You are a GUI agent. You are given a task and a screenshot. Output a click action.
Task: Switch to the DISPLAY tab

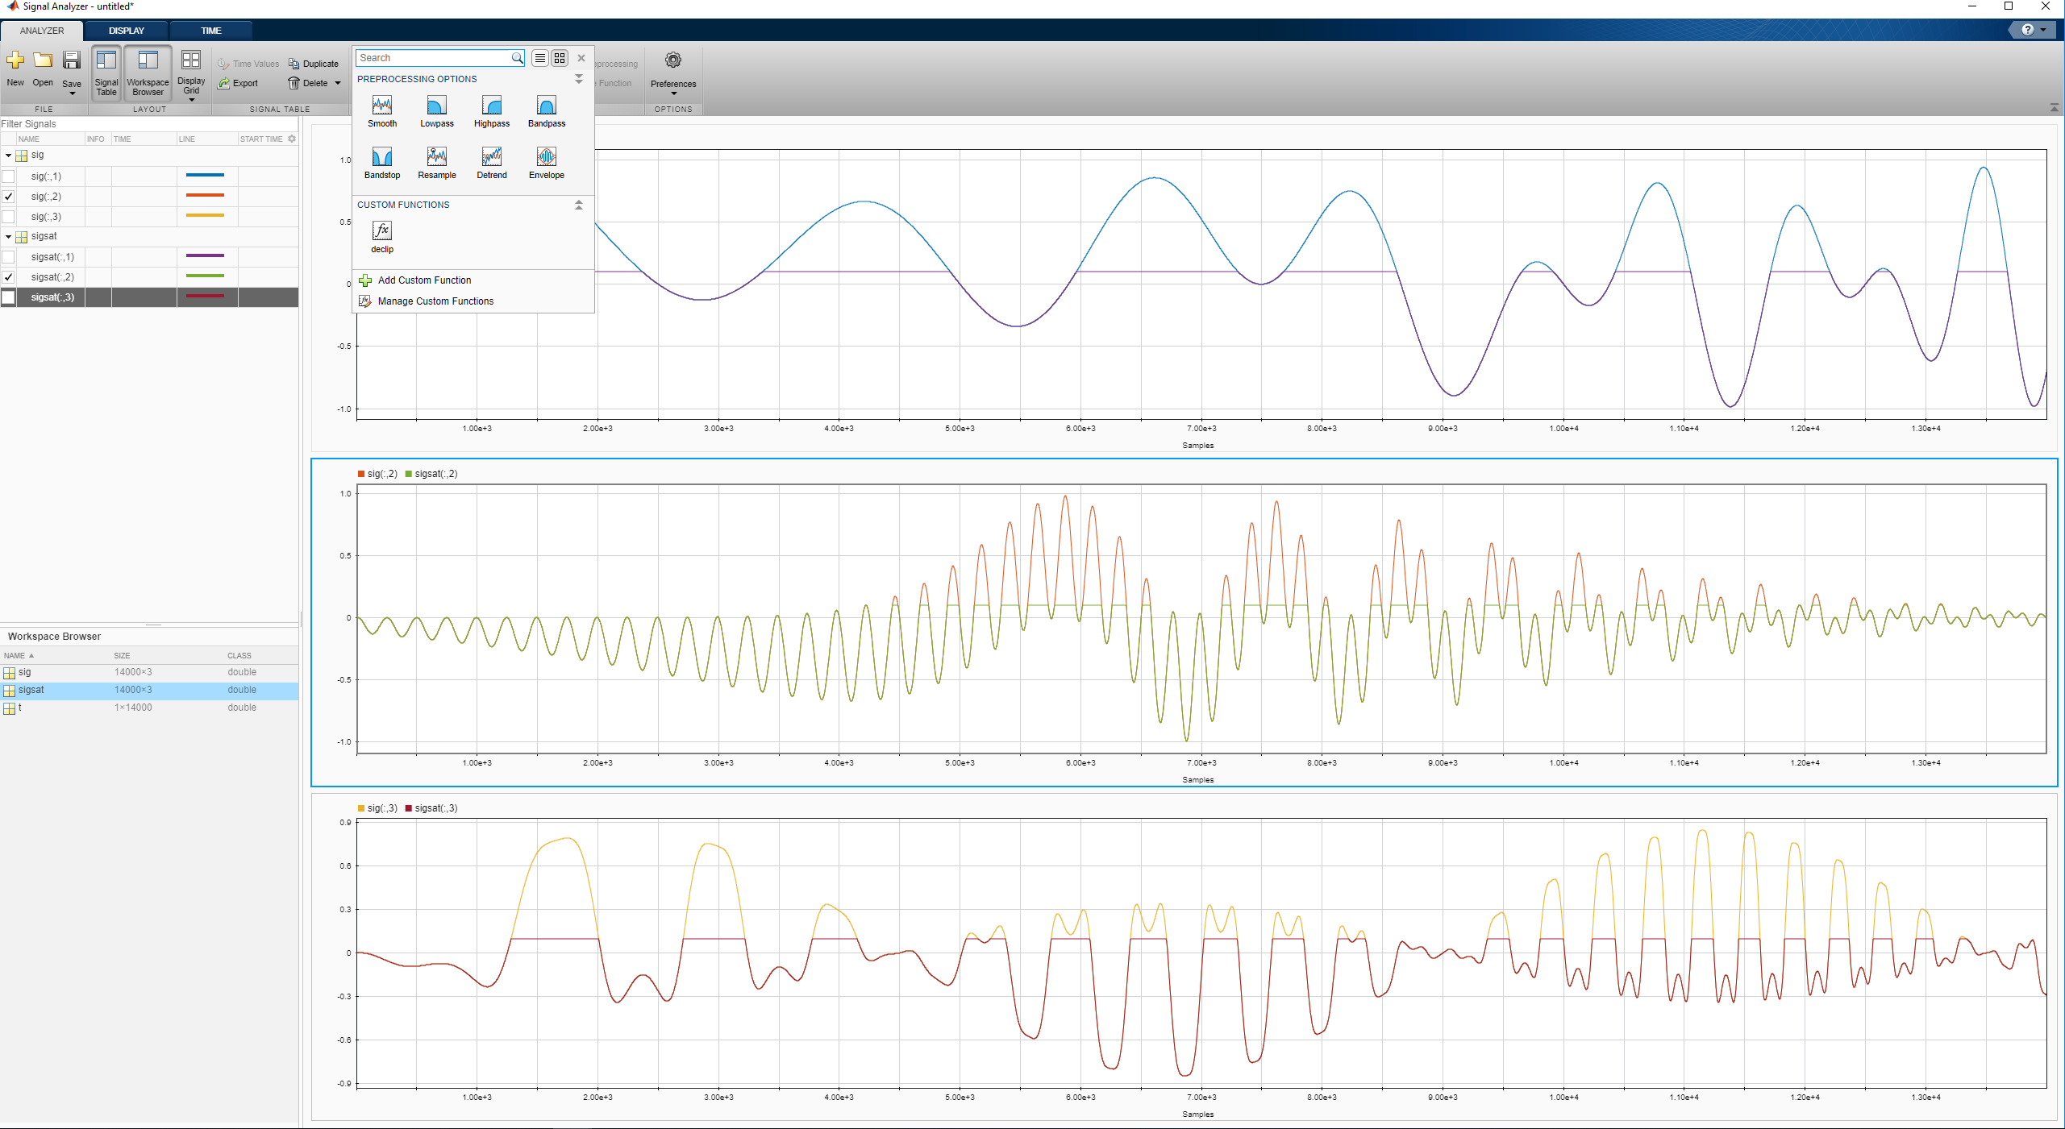pos(127,31)
